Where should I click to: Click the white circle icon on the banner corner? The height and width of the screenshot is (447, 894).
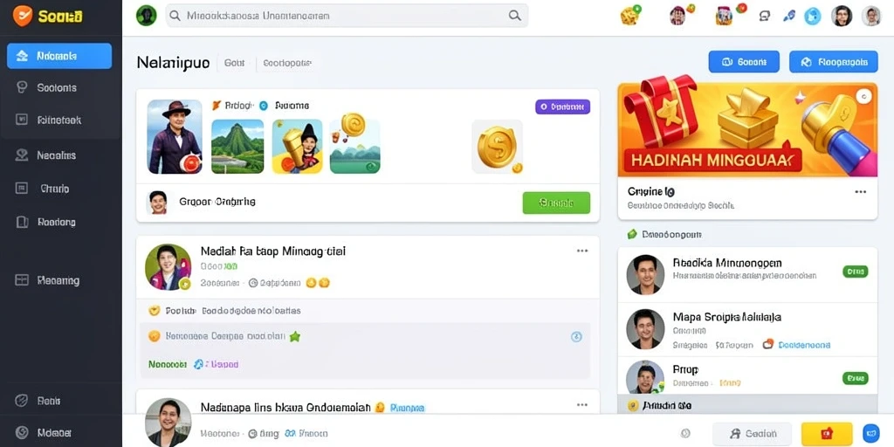click(x=863, y=96)
